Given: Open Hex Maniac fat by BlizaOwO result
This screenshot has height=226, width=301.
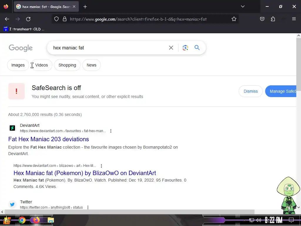Looking at the screenshot, I should [x=85, y=173].
